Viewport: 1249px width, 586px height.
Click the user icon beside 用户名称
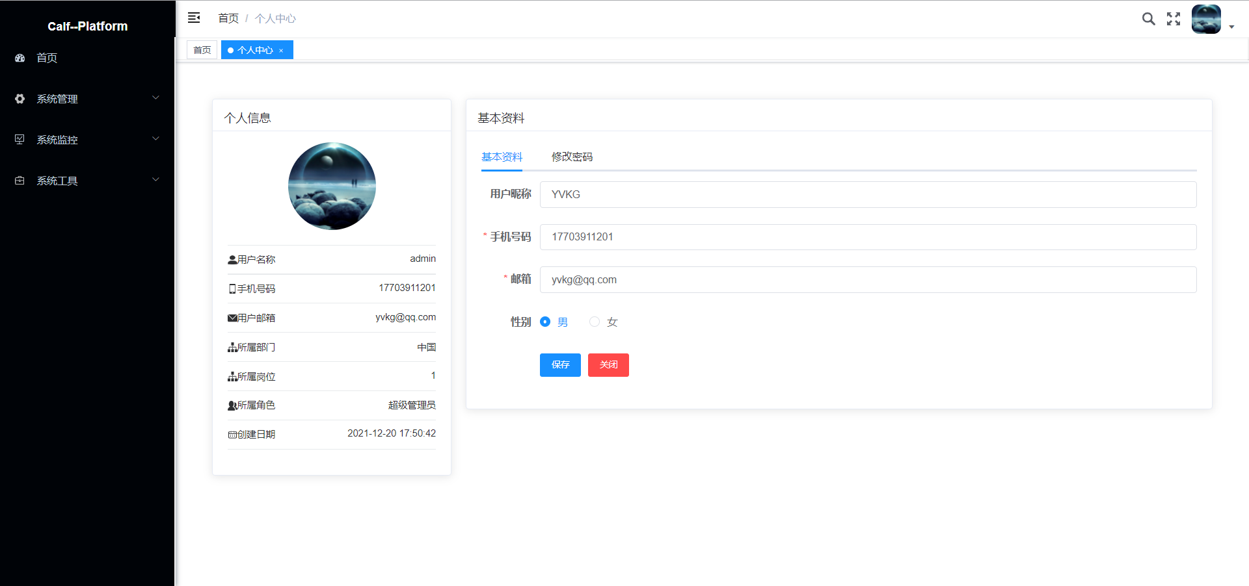[232, 260]
